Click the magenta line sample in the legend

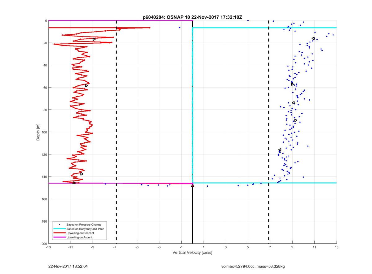click(60, 237)
